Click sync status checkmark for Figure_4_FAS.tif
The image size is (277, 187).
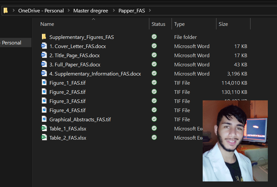click(154, 110)
